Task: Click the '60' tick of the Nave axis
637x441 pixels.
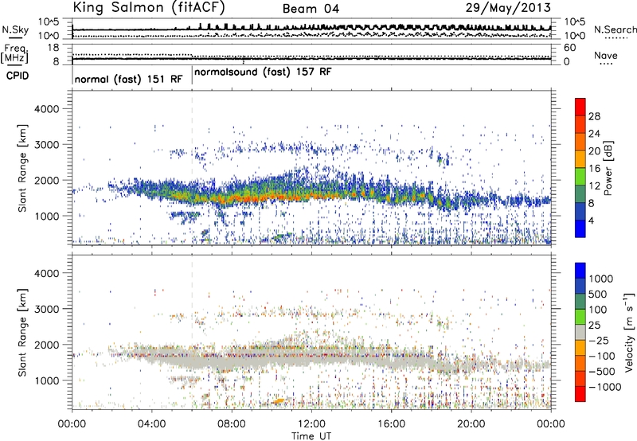Action: [570, 48]
